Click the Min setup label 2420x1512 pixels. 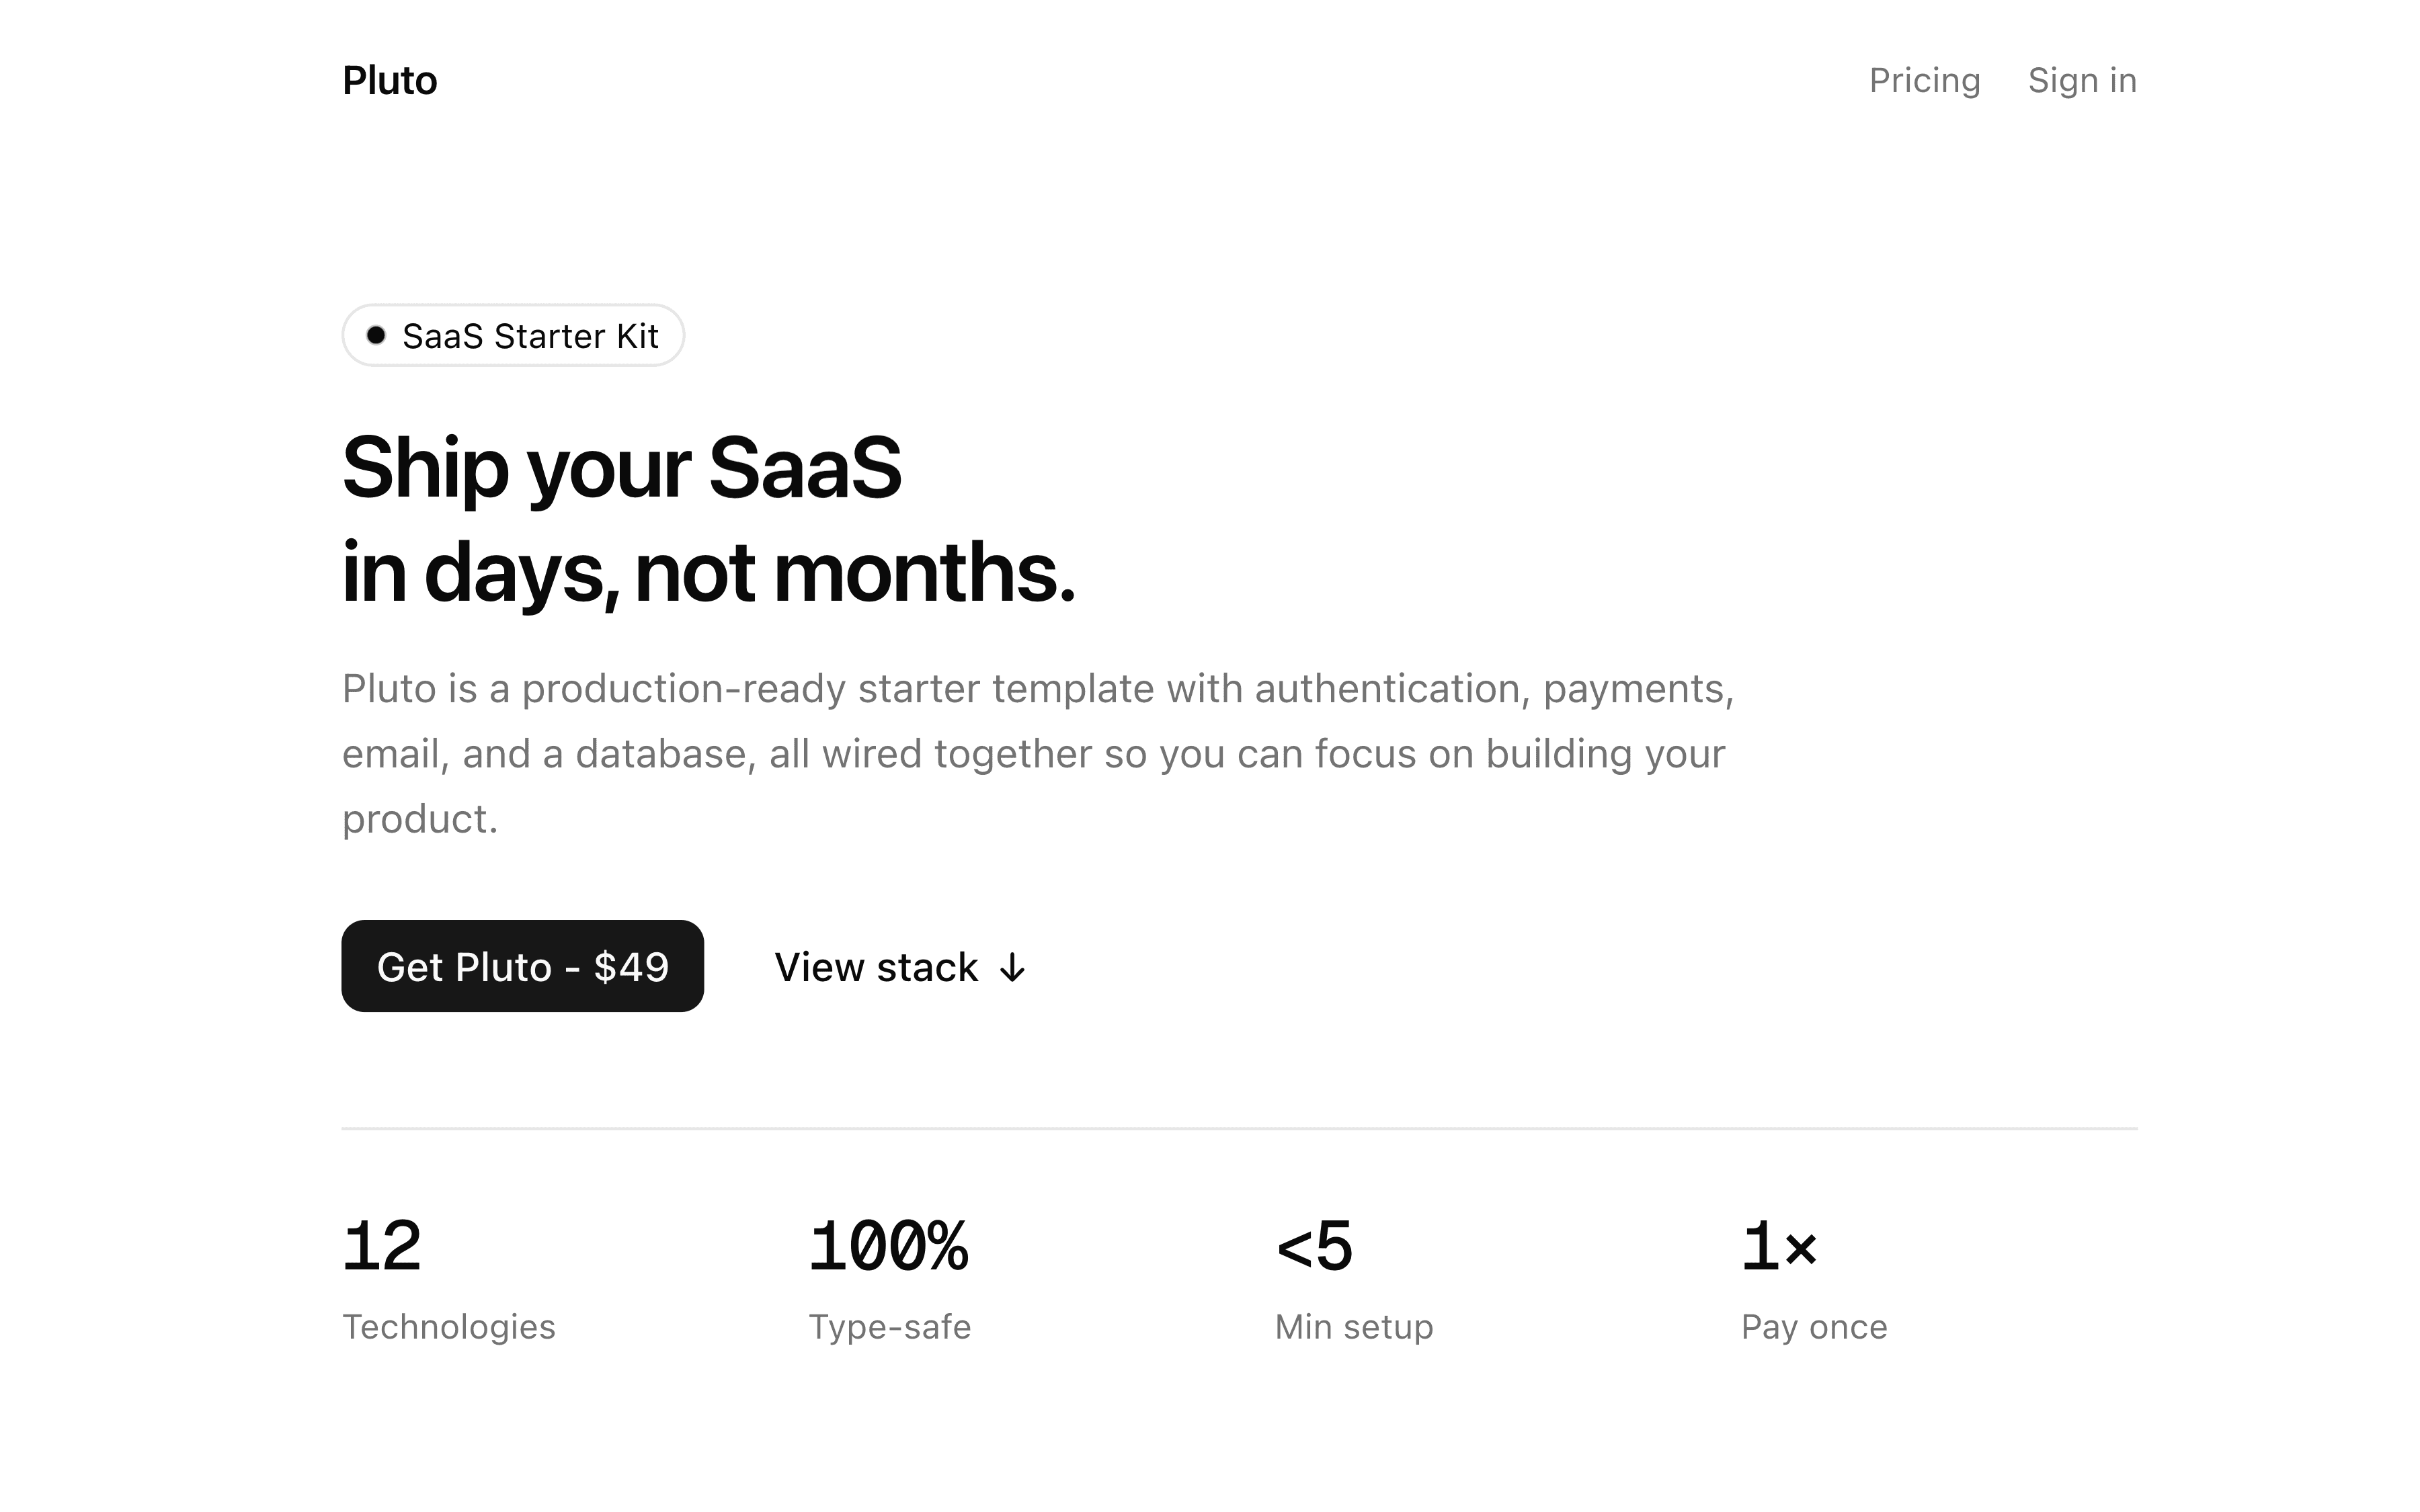[1353, 1327]
